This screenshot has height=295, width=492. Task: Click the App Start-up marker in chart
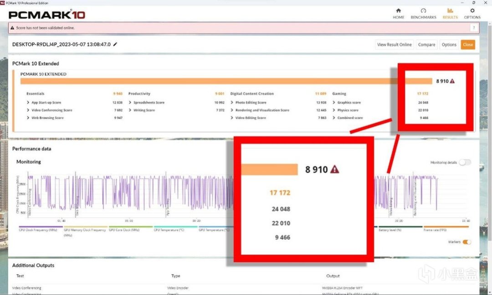(x=168, y=207)
